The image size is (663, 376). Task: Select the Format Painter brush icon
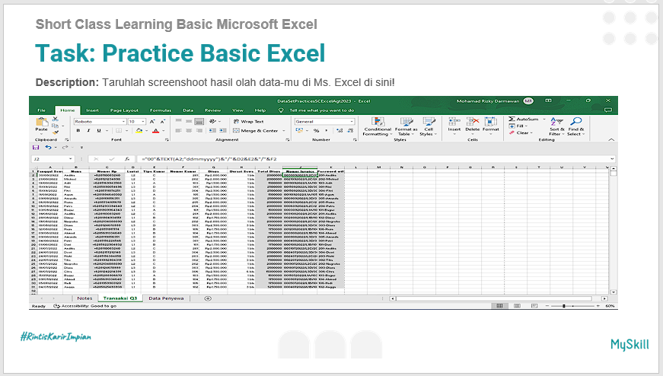tap(55, 132)
